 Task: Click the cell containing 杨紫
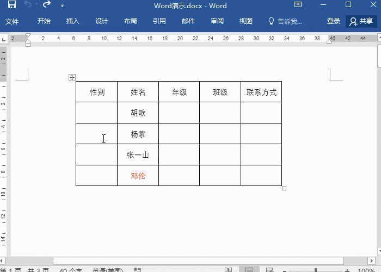[138, 134]
